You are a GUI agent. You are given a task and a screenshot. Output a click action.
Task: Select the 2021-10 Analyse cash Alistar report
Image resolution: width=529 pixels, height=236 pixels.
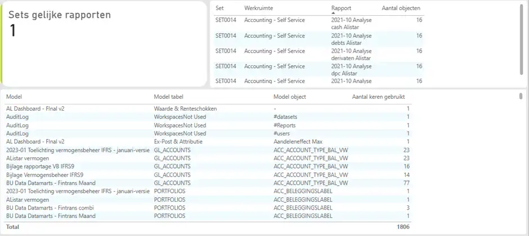click(351, 23)
